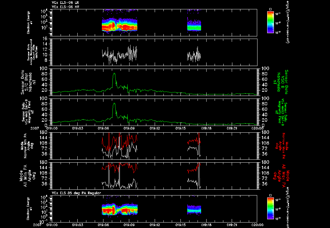Click '019:06' on the middle time axis

[103, 128]
